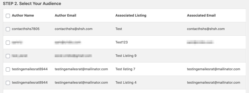Open the Test Listing 9 entry
This screenshot has width=249, height=93.
click(126, 56)
